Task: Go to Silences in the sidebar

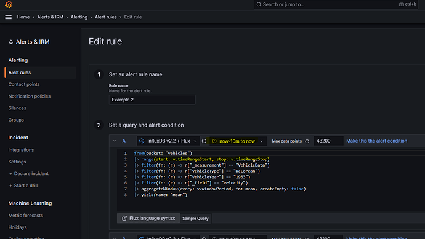Action: (17, 108)
